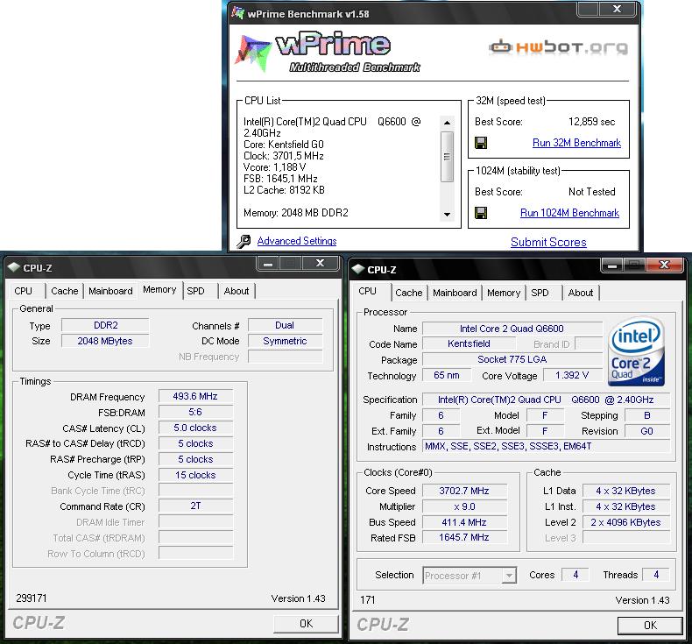Click the Specification field in CPU-Z
Image resolution: width=692 pixels, height=644 pixels.
pyautogui.click(x=547, y=400)
